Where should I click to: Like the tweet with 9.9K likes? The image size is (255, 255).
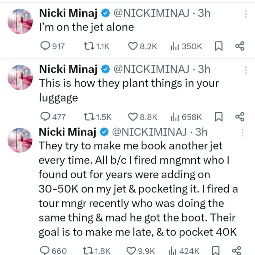click(133, 251)
